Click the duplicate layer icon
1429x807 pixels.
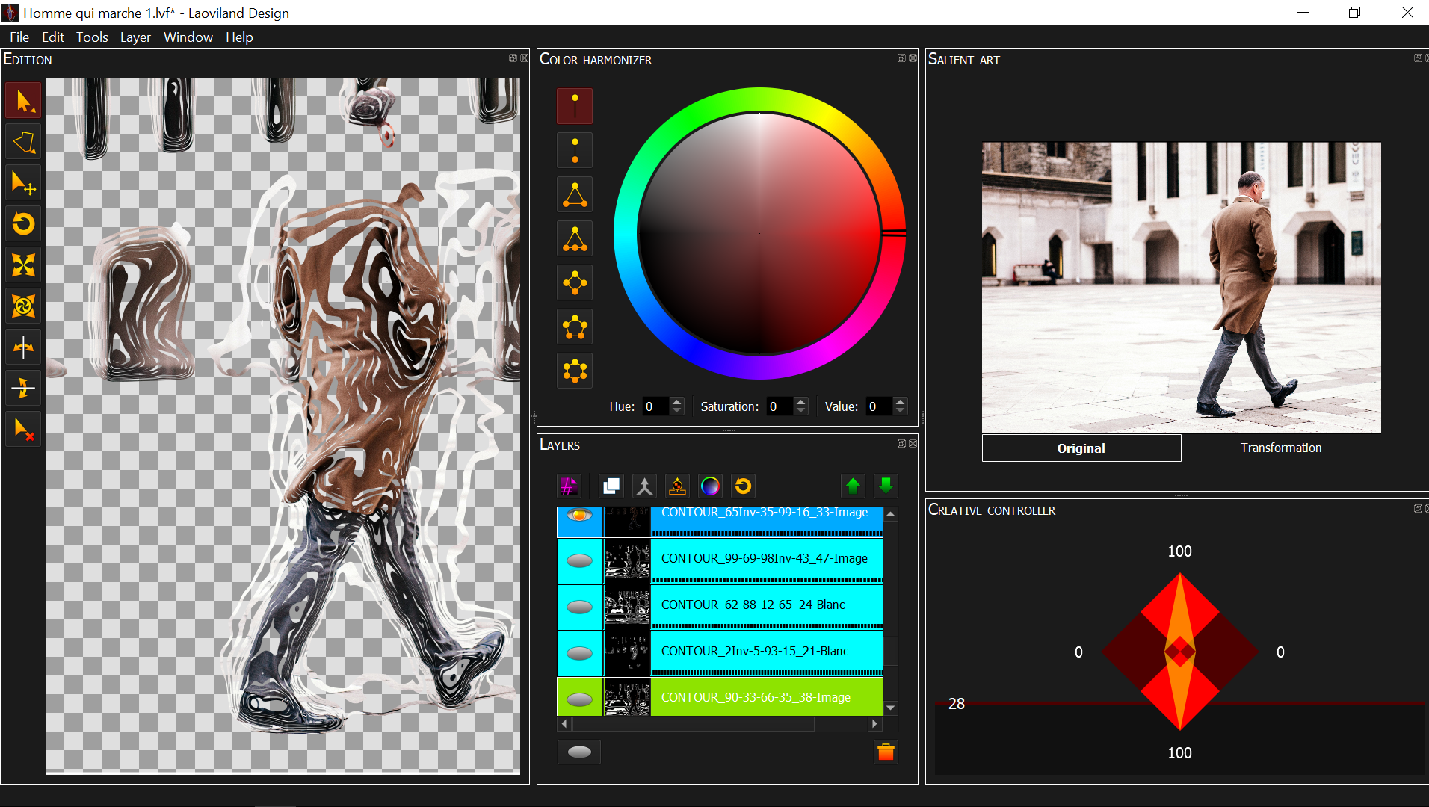click(x=611, y=486)
